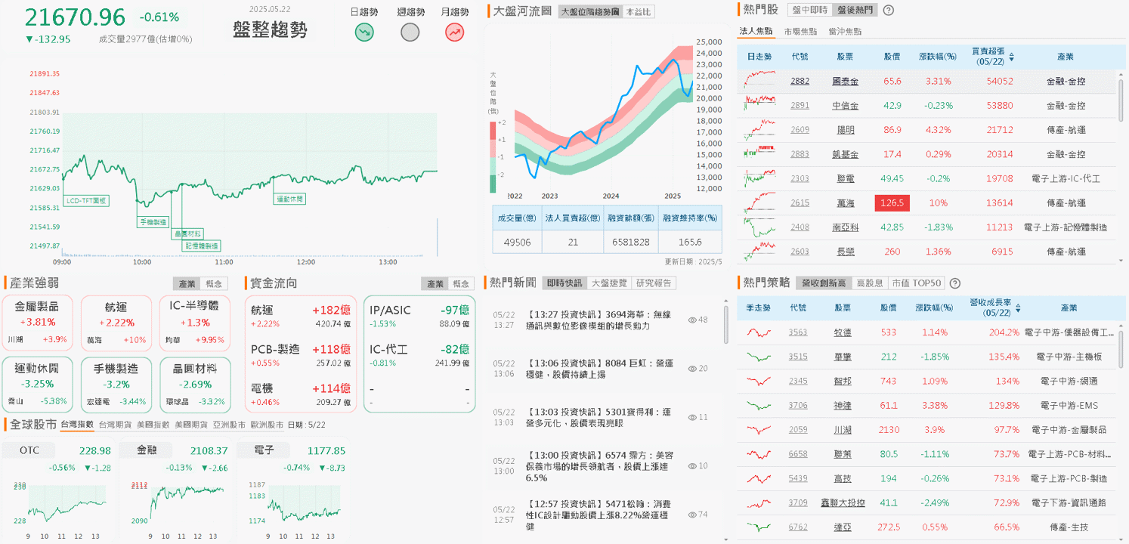Switch to 亞洲股市 tab

tap(228, 425)
